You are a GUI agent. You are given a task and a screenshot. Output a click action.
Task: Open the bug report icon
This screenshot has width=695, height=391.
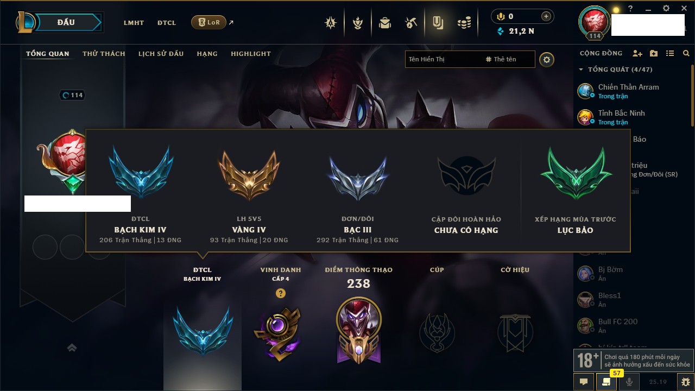pos(686,382)
